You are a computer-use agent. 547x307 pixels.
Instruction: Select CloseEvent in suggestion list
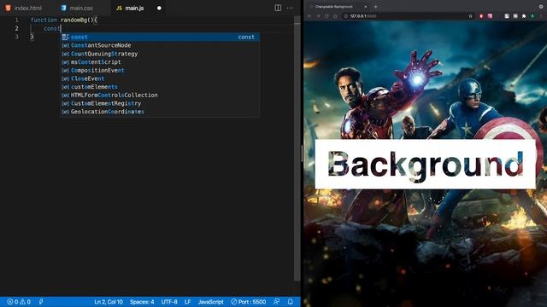coord(160,78)
